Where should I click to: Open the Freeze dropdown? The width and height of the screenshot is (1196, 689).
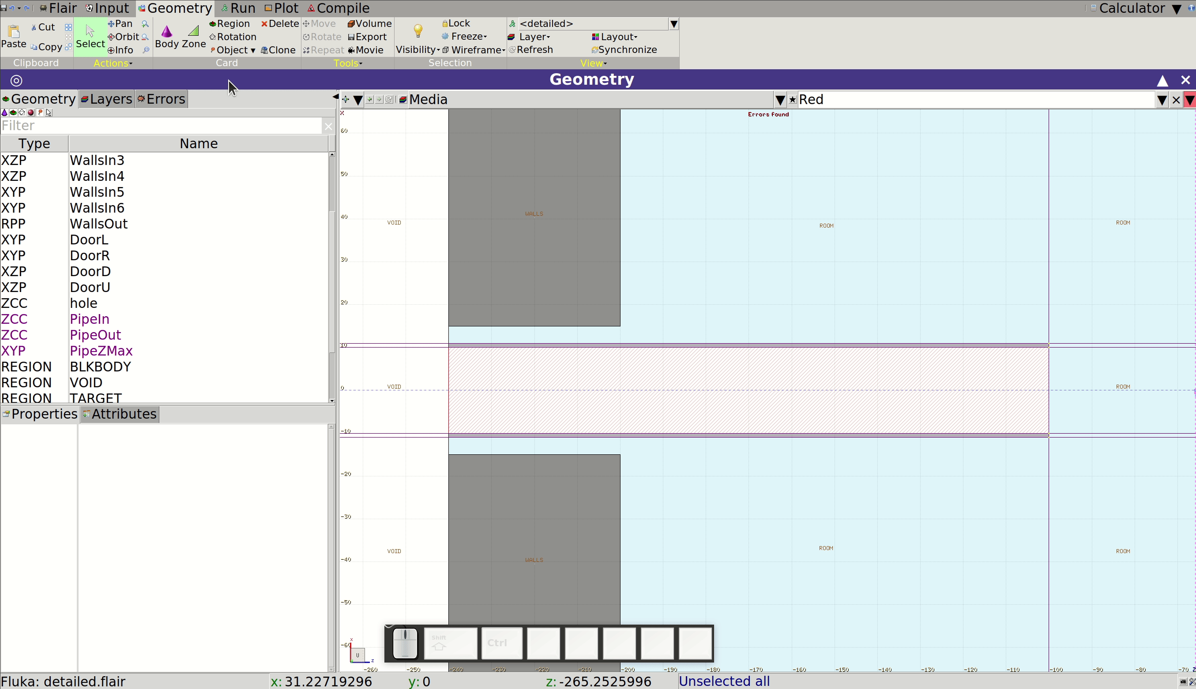coord(465,37)
